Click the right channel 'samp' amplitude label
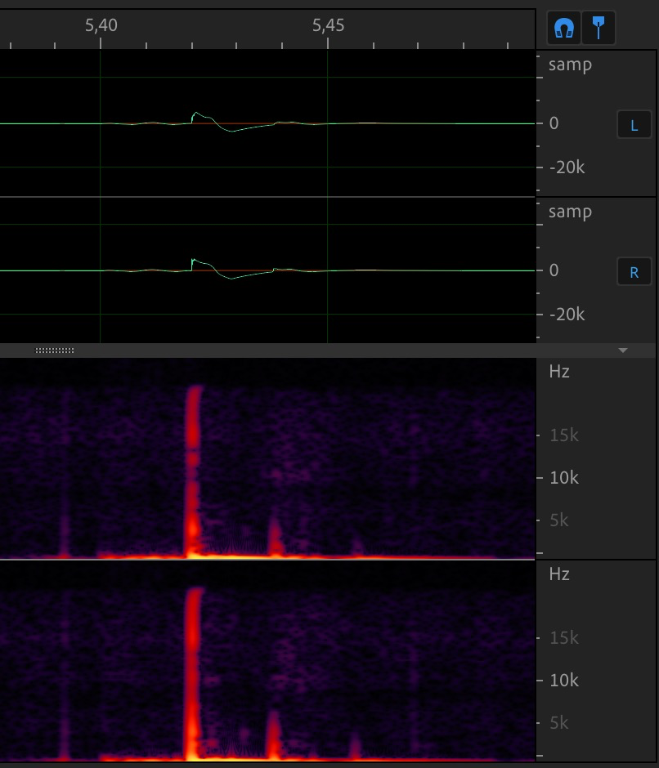 [570, 212]
